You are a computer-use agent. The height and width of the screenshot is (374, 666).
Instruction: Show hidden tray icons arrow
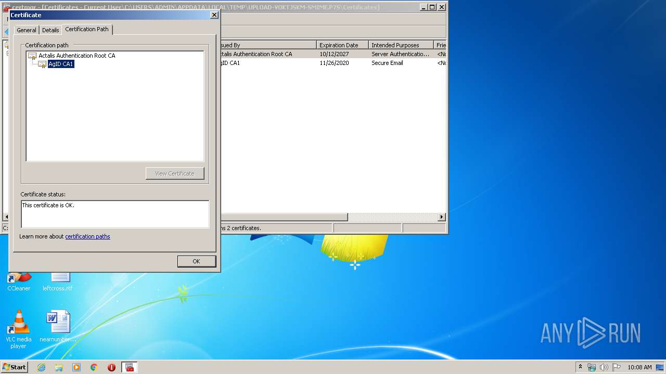point(580,367)
